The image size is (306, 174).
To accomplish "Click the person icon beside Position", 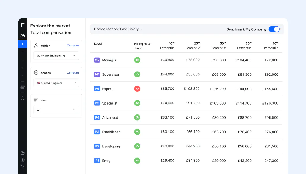I will click(x=36, y=46).
